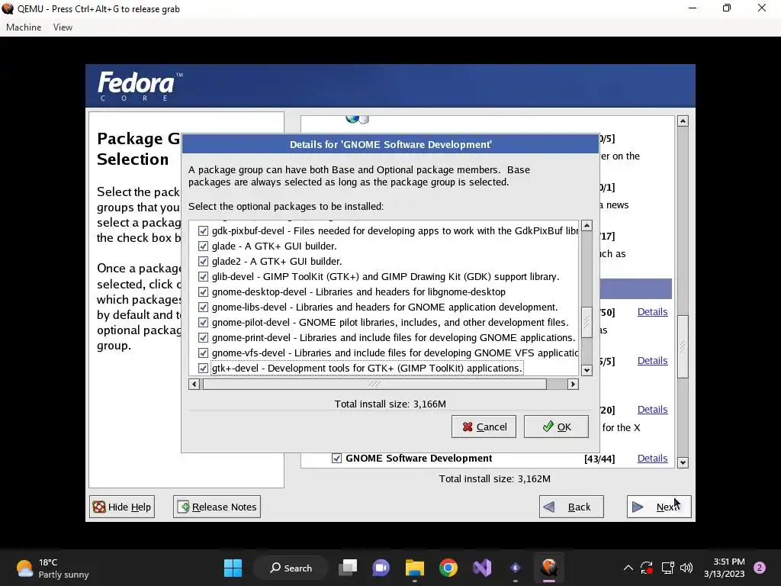Open the weather widget showing 18°C
The height and width of the screenshot is (586, 781).
point(53,568)
